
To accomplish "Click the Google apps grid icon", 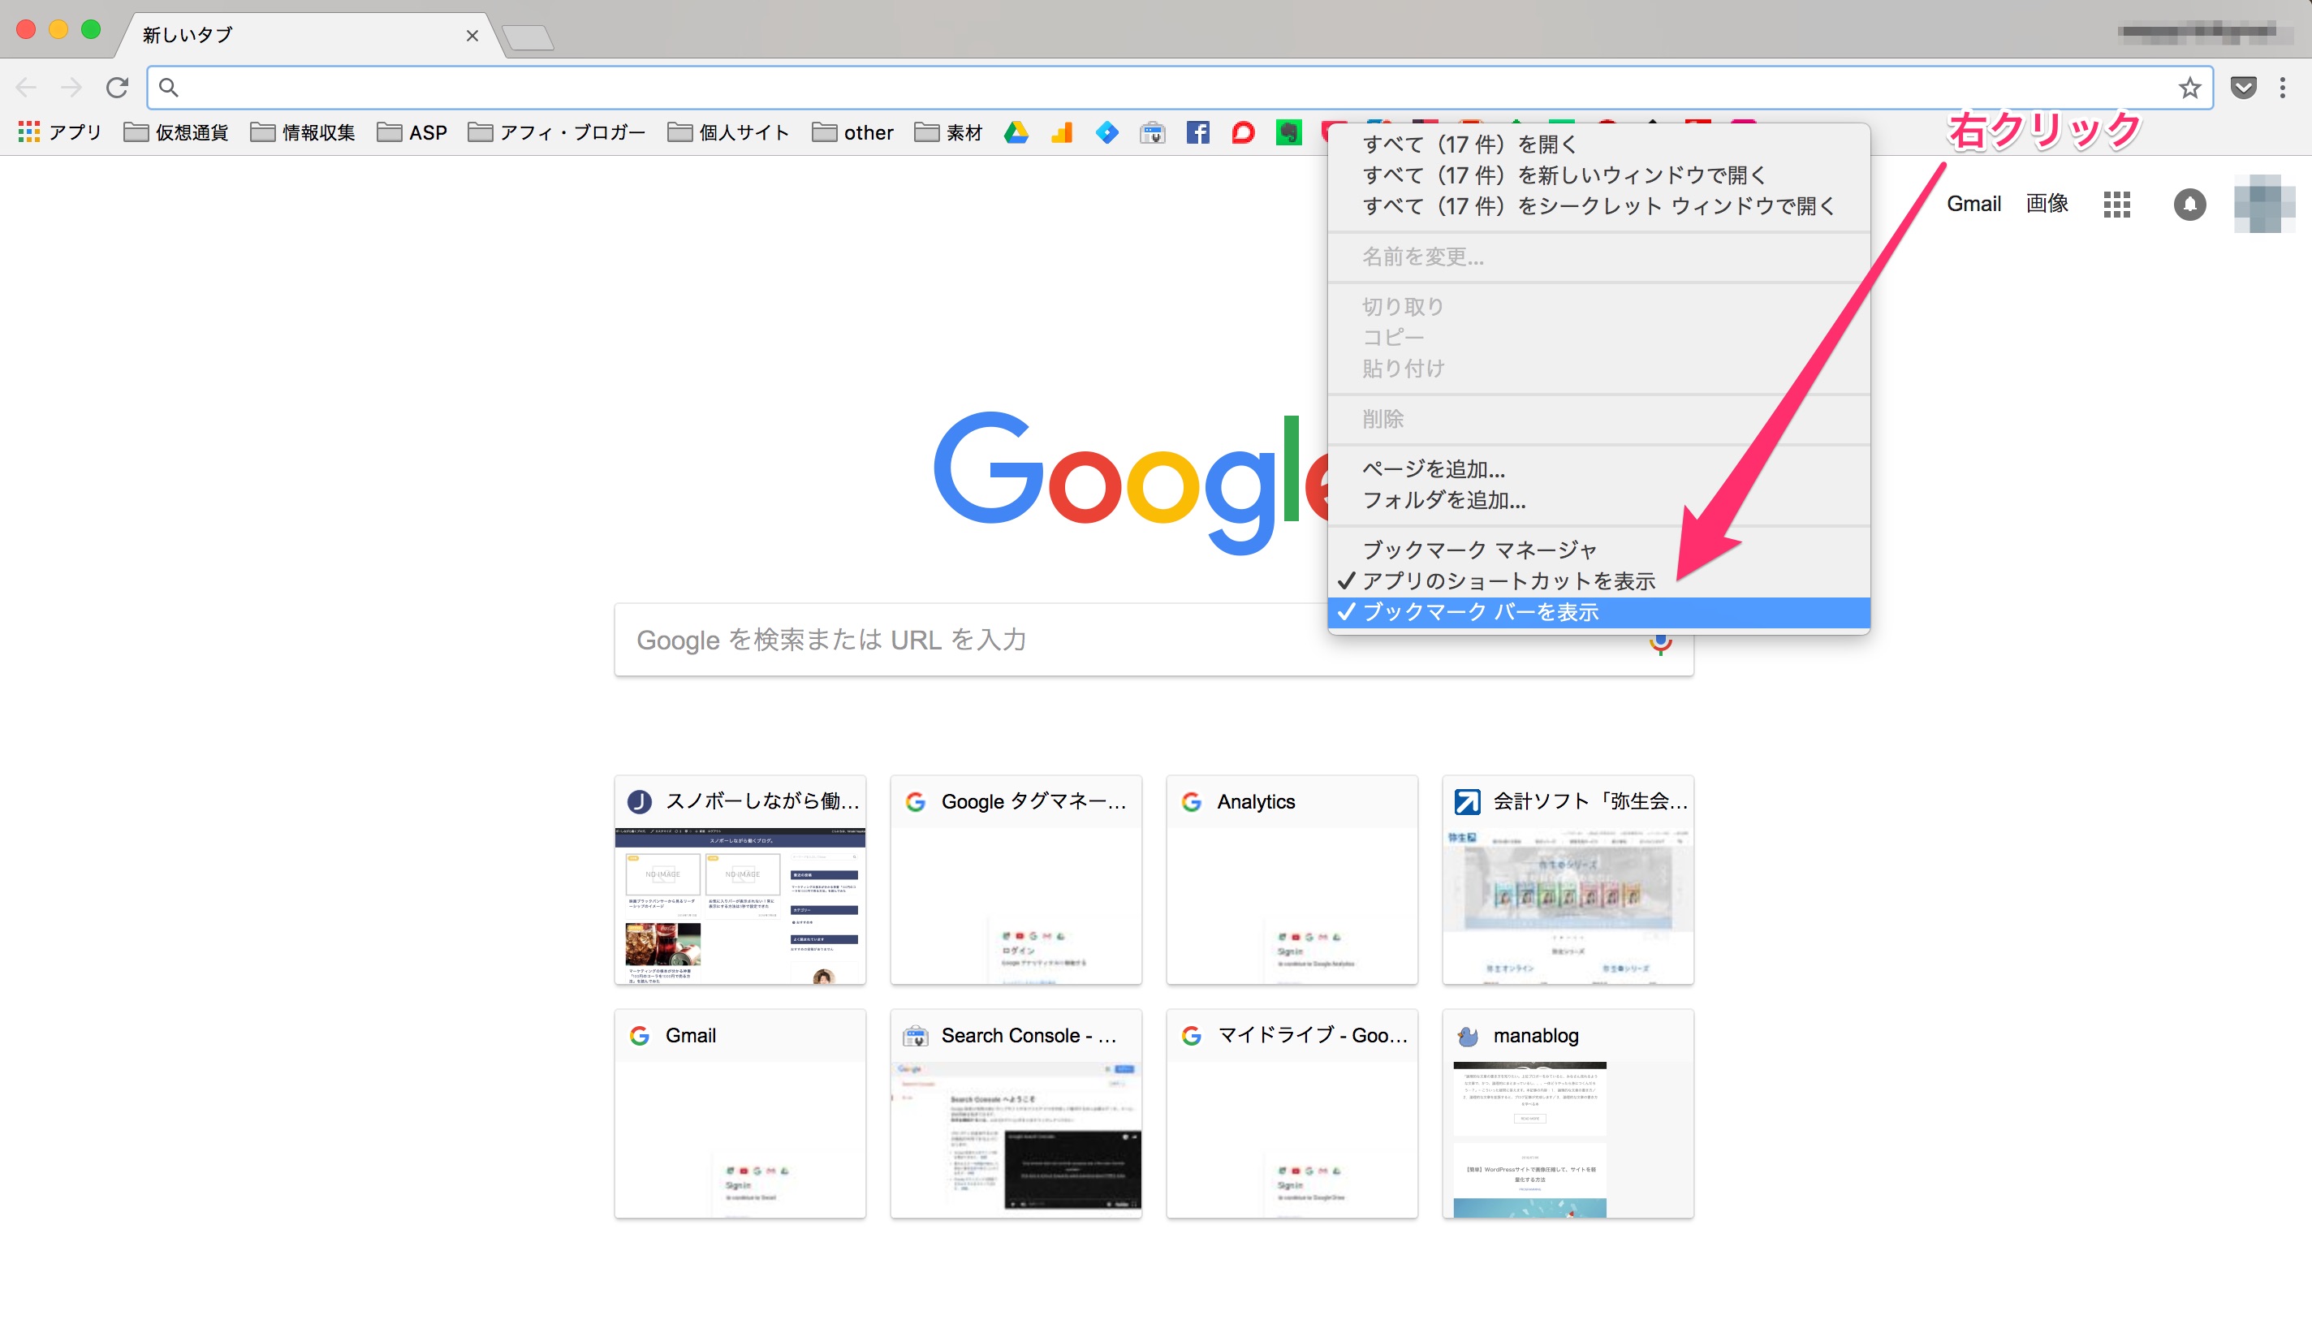I will [x=2118, y=203].
